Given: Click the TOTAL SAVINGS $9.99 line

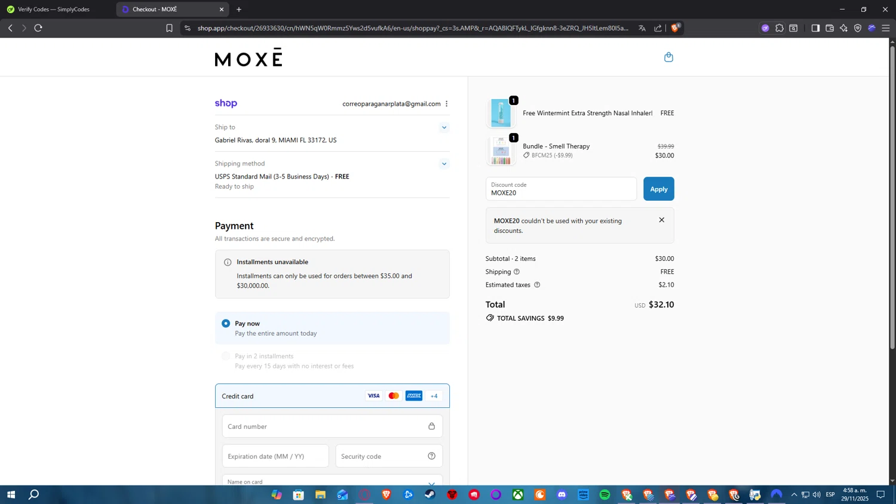Looking at the screenshot, I should (x=525, y=318).
